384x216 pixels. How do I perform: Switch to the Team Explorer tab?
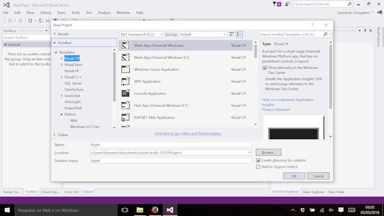(x=313, y=192)
